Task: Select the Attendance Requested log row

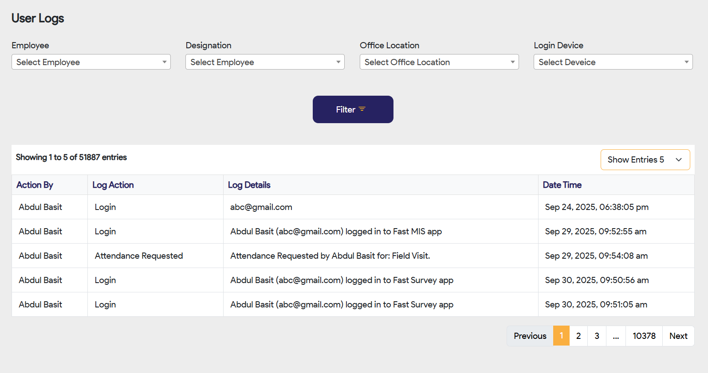Action: click(138, 256)
